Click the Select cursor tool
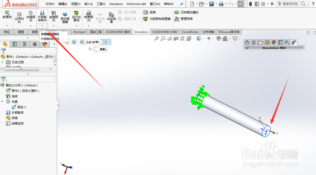Screen dimensions: 316x175 240,4
